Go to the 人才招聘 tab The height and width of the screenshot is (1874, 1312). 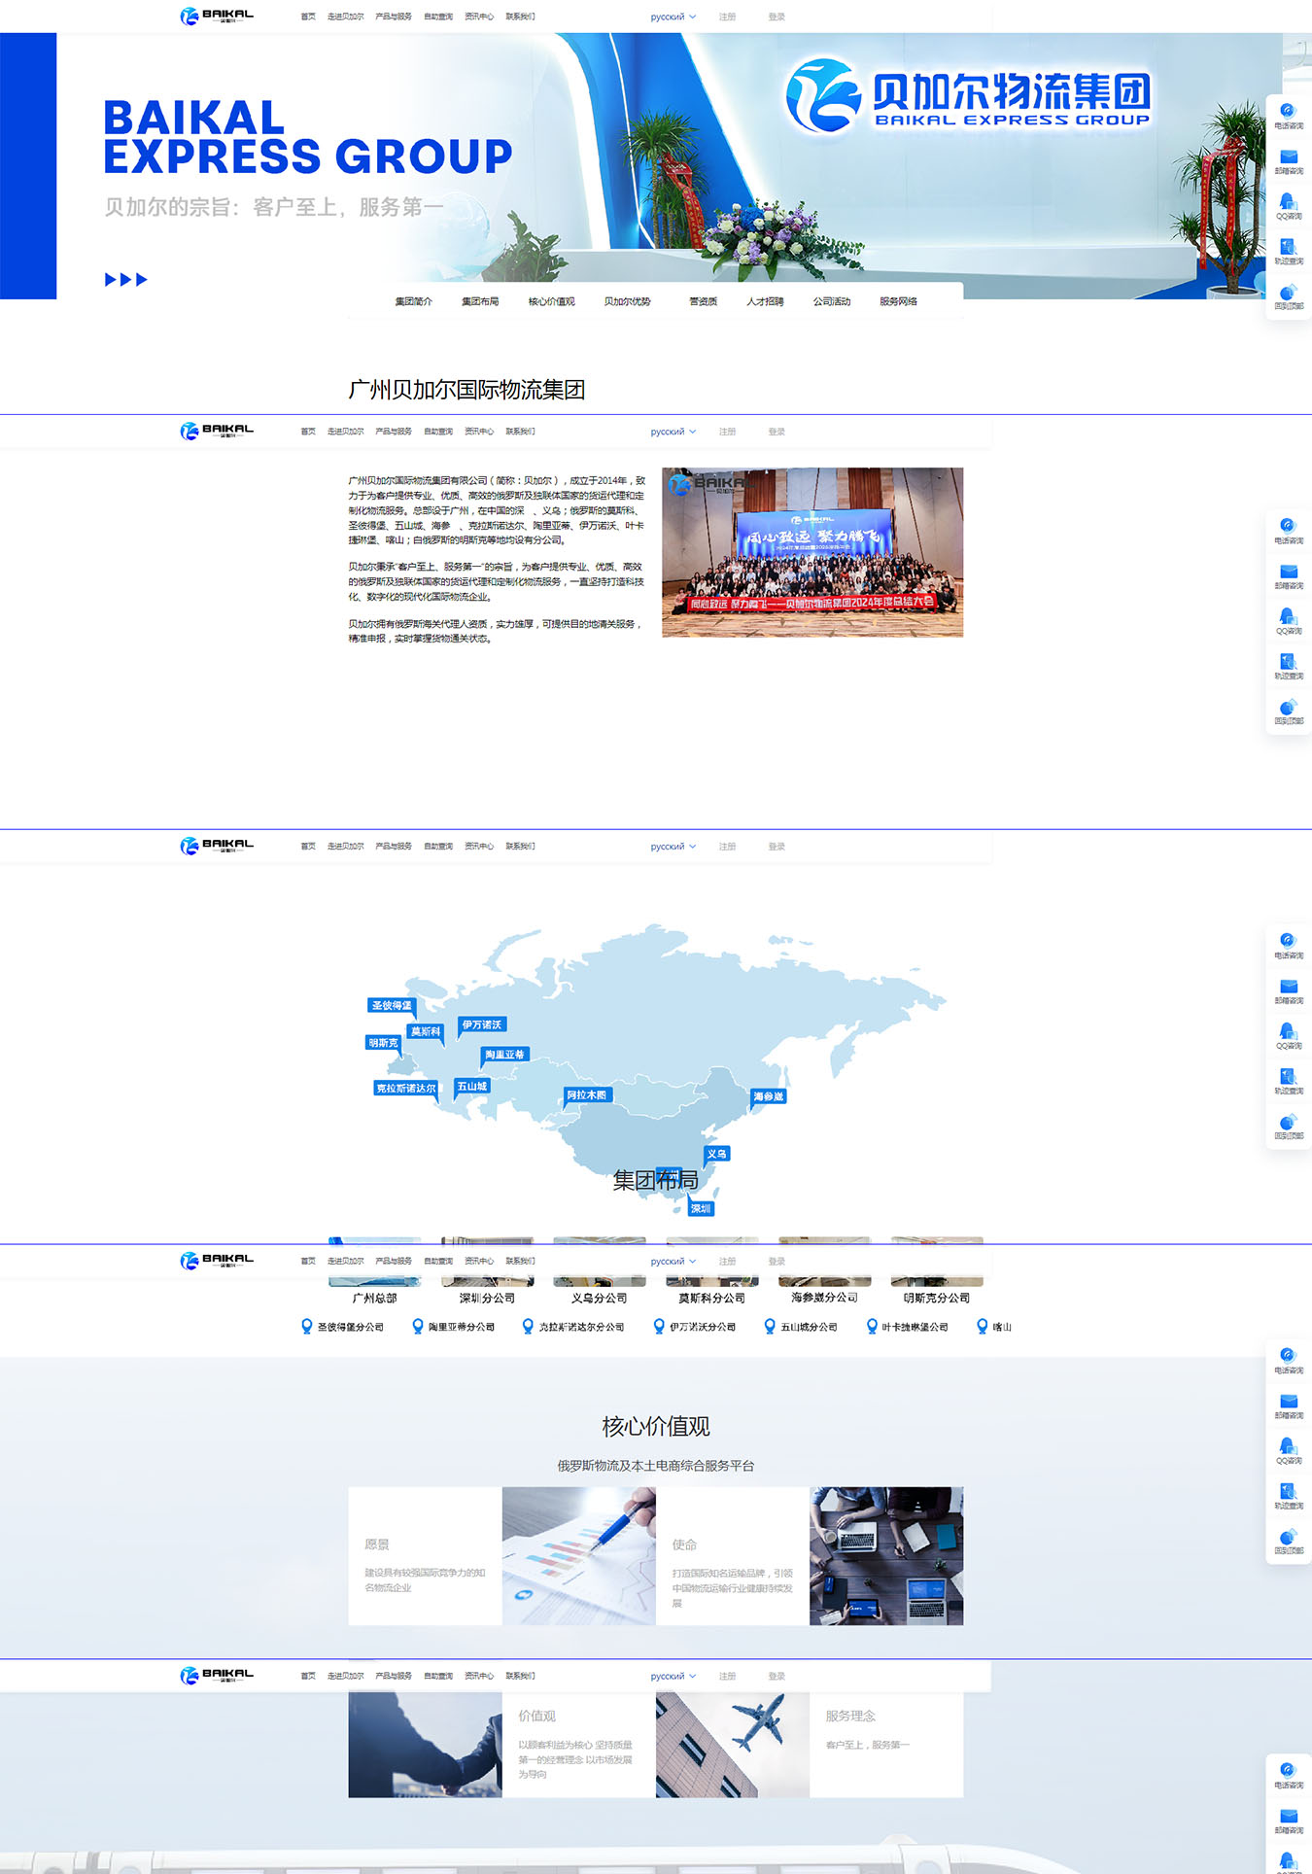point(765,301)
